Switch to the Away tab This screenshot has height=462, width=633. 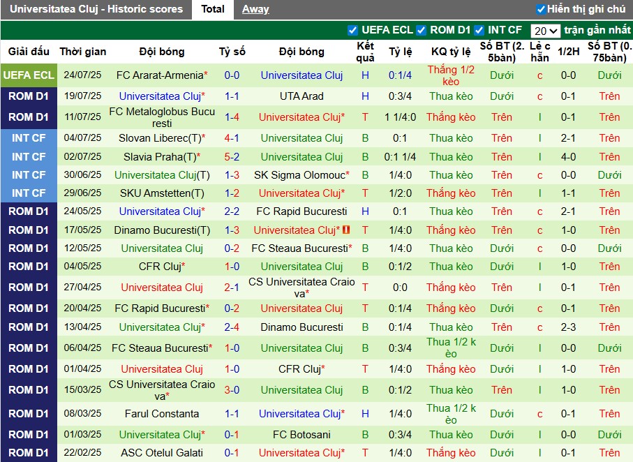(255, 9)
